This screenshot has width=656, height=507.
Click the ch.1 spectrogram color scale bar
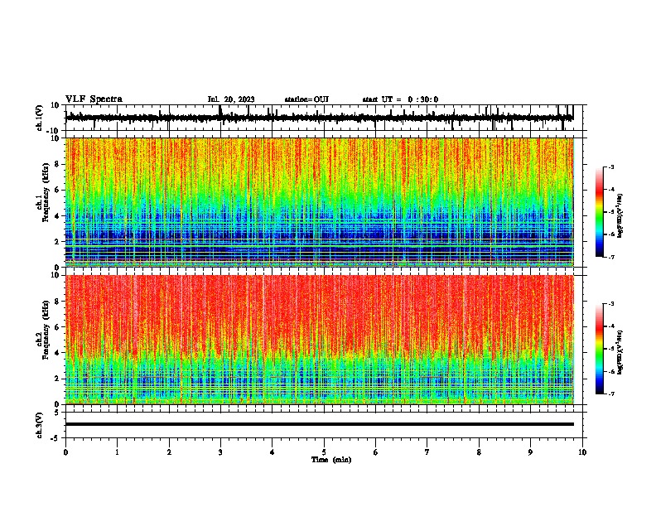pos(600,212)
